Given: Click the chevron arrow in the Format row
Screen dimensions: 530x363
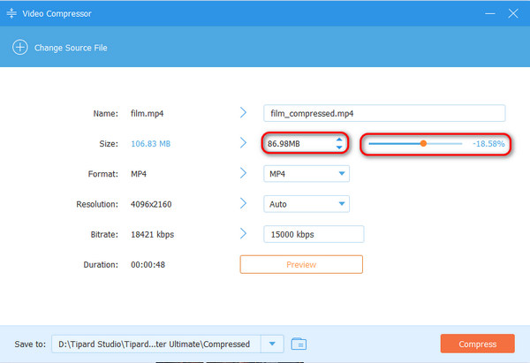Looking at the screenshot, I should (243, 173).
